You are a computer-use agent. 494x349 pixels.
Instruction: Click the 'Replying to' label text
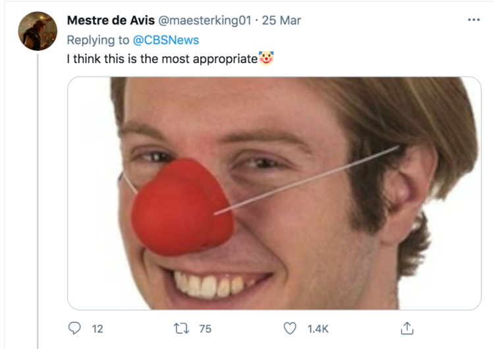(96, 40)
